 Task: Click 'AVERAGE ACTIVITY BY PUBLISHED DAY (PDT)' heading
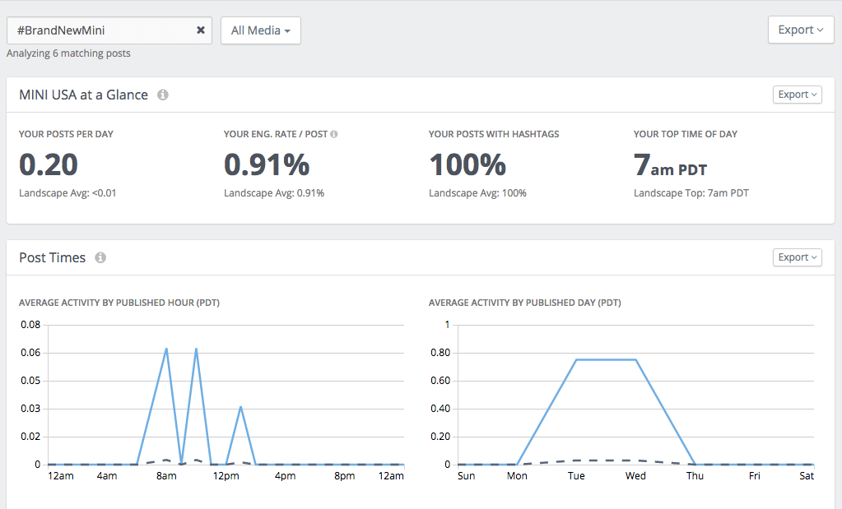[x=524, y=303]
